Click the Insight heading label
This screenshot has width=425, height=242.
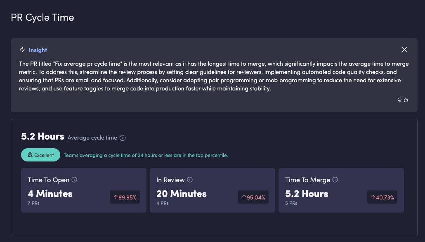tap(38, 50)
